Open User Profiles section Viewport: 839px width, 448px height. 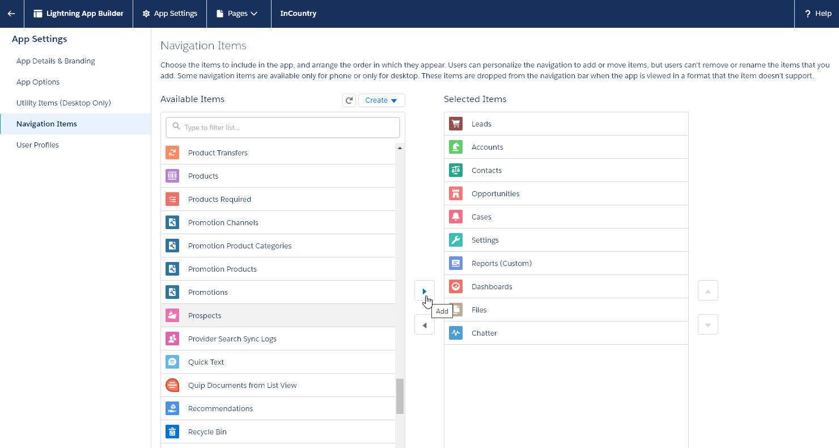[37, 145]
